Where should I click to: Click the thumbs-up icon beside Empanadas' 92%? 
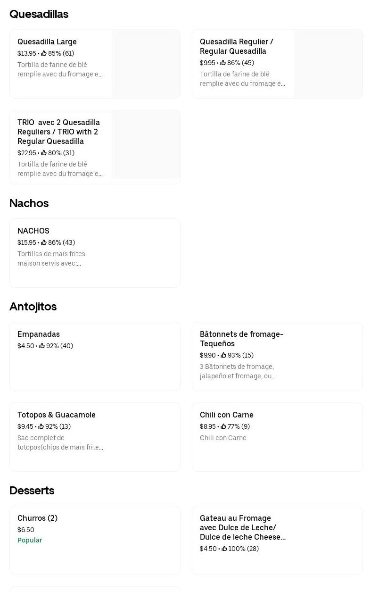click(42, 346)
